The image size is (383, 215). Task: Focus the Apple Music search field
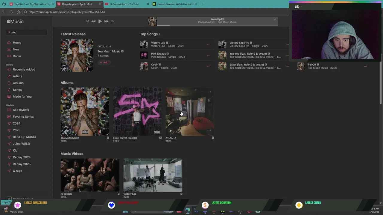point(26,32)
